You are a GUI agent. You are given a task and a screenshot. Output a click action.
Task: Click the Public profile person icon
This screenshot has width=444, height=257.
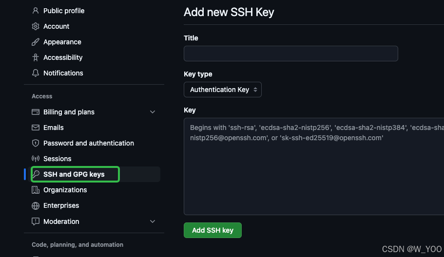pyautogui.click(x=36, y=11)
